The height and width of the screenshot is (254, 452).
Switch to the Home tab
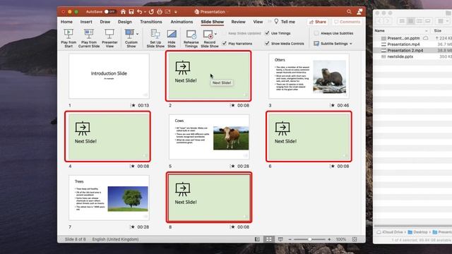66,22
